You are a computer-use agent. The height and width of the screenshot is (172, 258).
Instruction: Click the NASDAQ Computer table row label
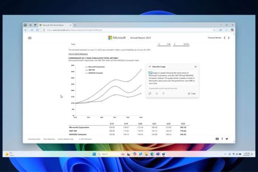(78, 134)
